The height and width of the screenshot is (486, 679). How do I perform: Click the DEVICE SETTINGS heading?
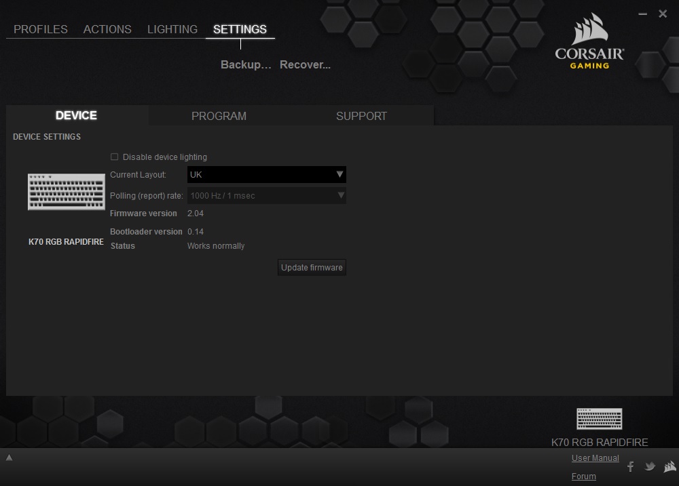pos(47,137)
